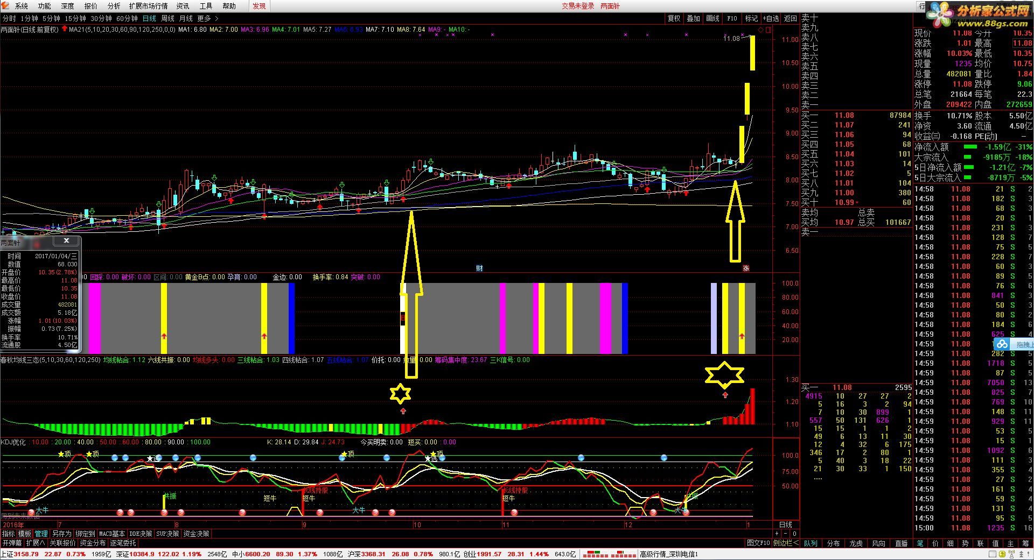Screen dimensions: 1034x560
Task: Click the diamond icon above price axis
Action: 760,30
